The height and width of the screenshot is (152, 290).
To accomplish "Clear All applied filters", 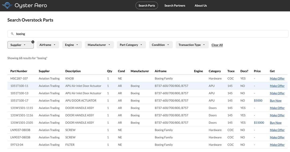I will pos(217,45).
